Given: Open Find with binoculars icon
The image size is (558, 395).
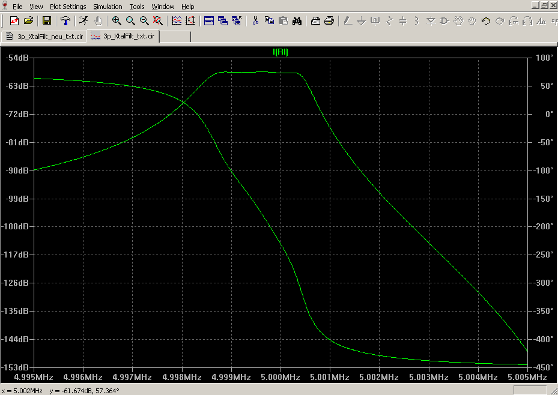Looking at the screenshot, I should point(297,21).
